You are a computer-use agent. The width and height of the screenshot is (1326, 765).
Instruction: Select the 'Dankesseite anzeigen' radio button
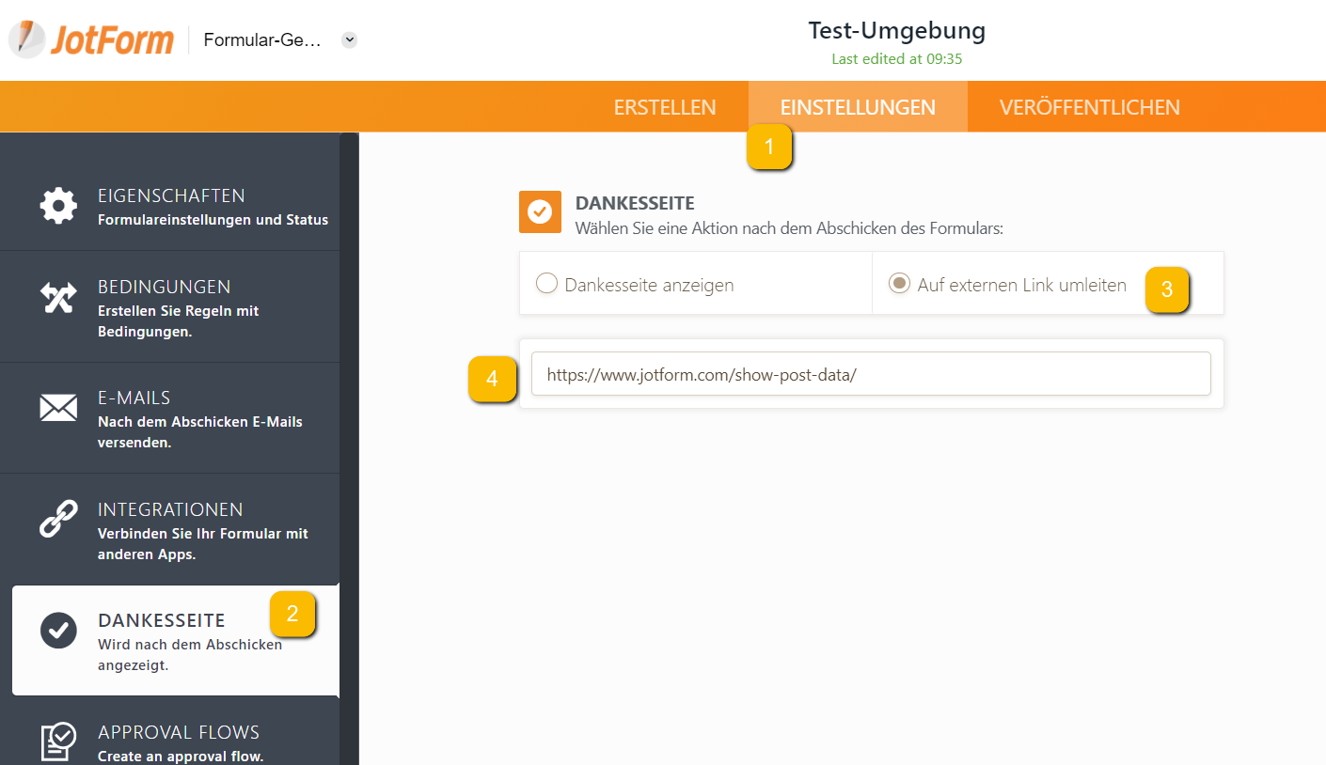point(546,284)
